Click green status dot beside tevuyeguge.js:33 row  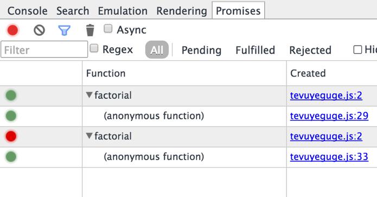click(x=11, y=157)
